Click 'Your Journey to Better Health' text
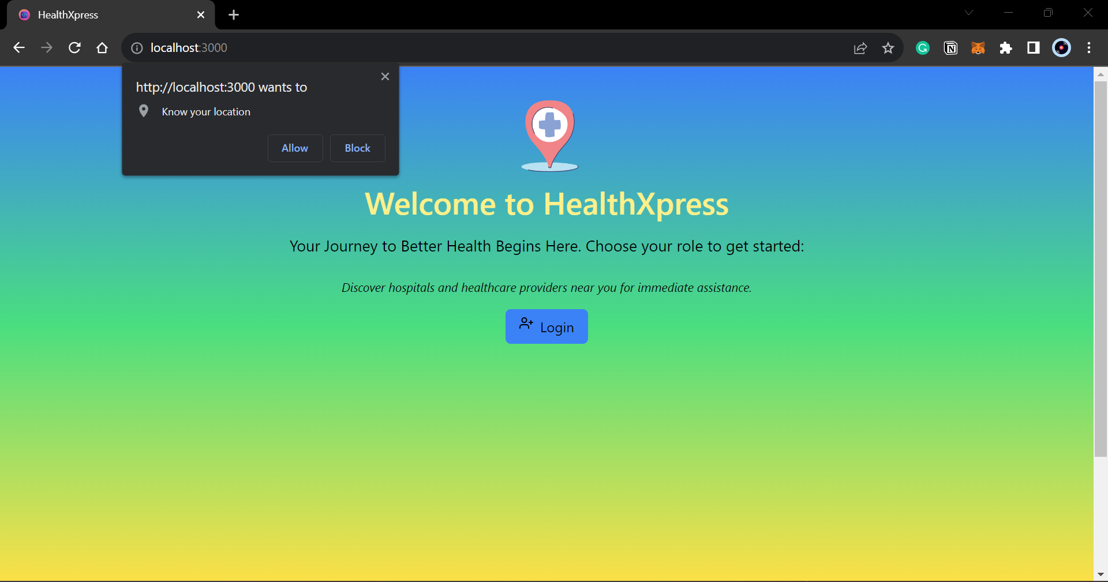1108x582 pixels. [546, 246]
